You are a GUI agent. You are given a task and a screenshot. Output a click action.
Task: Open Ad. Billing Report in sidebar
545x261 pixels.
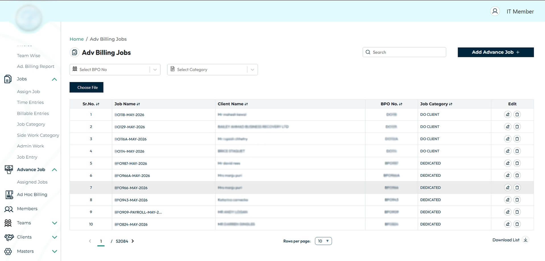tap(36, 66)
